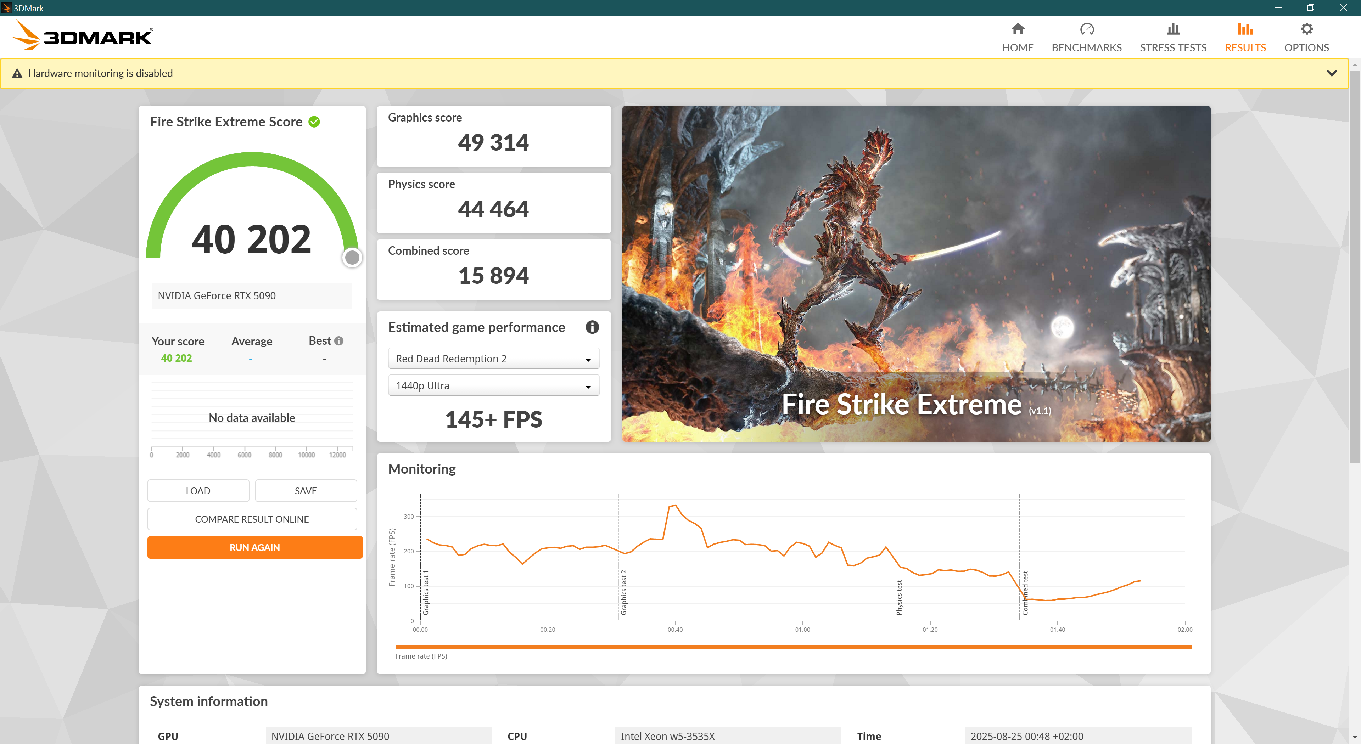
Task: Click the Graphics test 1 marker line
Action: (x=421, y=557)
